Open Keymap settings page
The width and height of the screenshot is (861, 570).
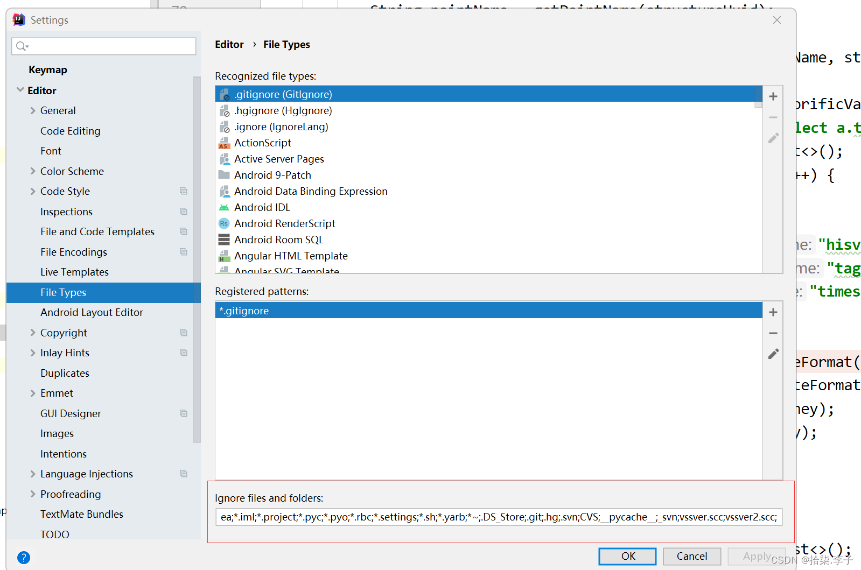coord(48,70)
